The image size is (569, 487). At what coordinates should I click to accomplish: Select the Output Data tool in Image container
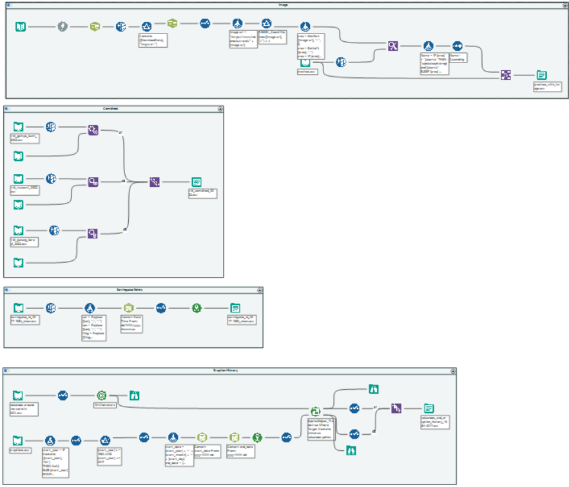tap(542, 75)
